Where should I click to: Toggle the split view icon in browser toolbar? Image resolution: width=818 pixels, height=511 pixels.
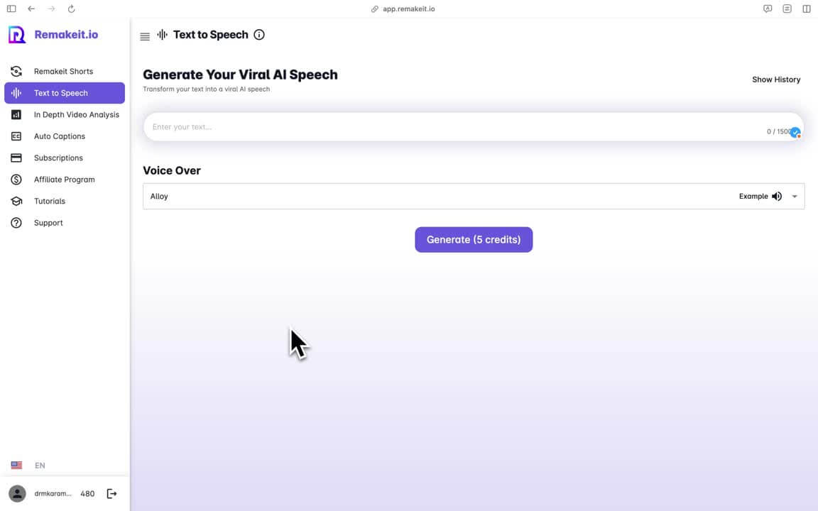coord(807,9)
